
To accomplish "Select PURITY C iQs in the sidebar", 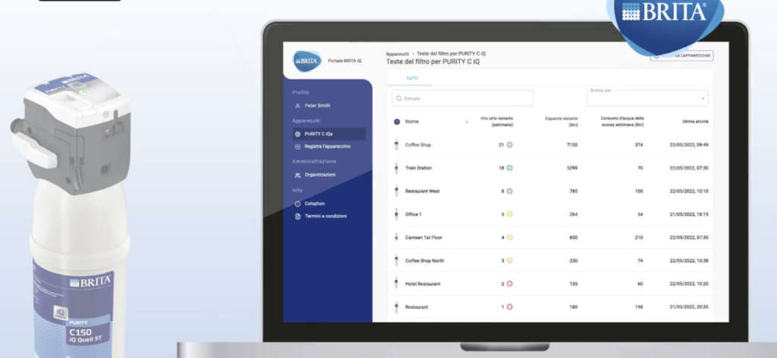I will click(x=329, y=134).
